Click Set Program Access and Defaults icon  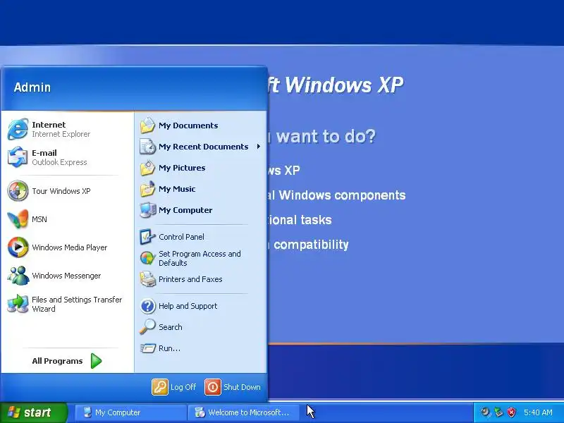click(147, 258)
